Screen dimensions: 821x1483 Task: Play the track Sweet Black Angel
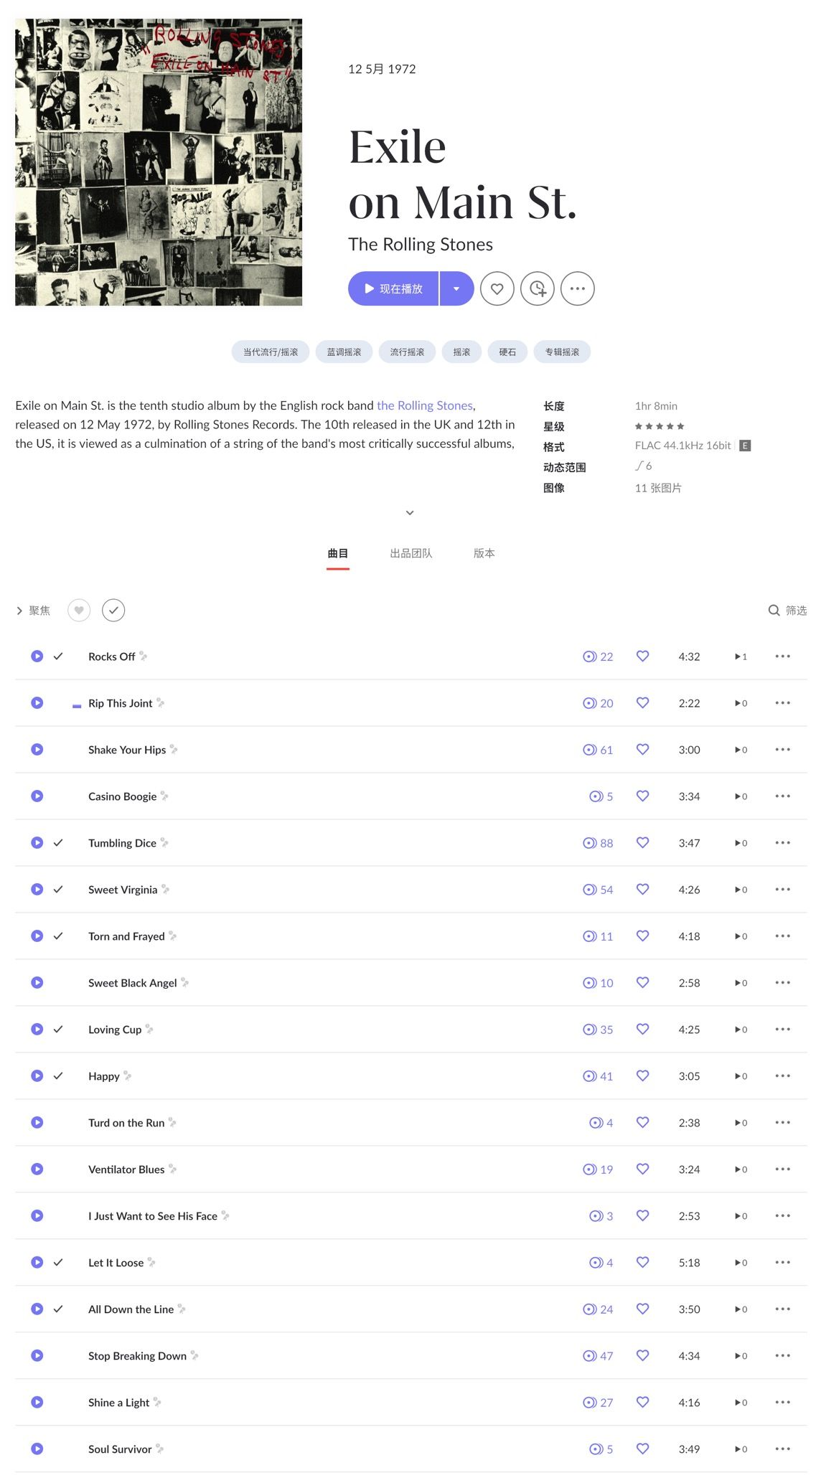37,982
